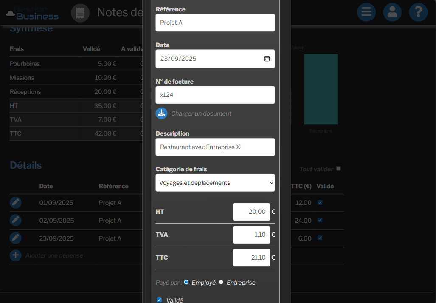Click Ajouter une dépense link

click(54, 255)
